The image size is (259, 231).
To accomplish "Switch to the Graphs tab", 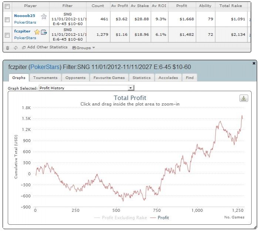I will pyautogui.click(x=19, y=77).
